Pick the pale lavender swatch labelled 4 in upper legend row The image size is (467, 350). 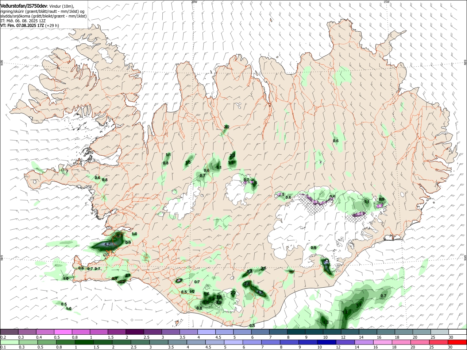click(x=207, y=332)
